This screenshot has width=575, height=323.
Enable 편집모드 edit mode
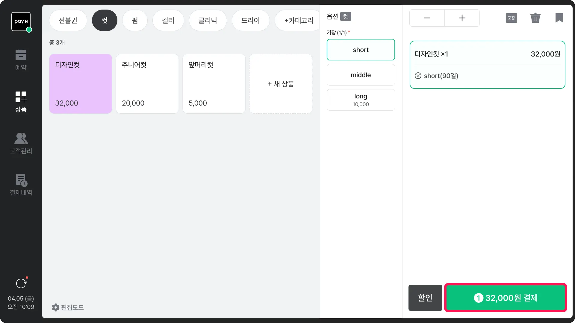pyautogui.click(x=68, y=307)
